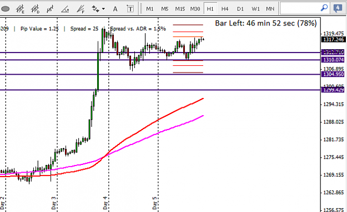Select the Text tool (letter A)
The height and width of the screenshot is (212, 347).
point(115,9)
